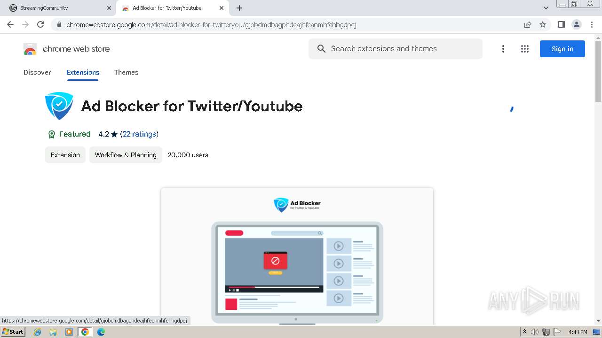The height and width of the screenshot is (338, 602).
Task: Click the scrollbar down arrow
Action: pos(598,321)
